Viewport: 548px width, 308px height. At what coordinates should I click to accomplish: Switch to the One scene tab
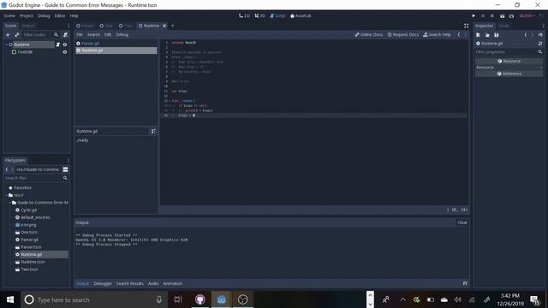click(106, 26)
